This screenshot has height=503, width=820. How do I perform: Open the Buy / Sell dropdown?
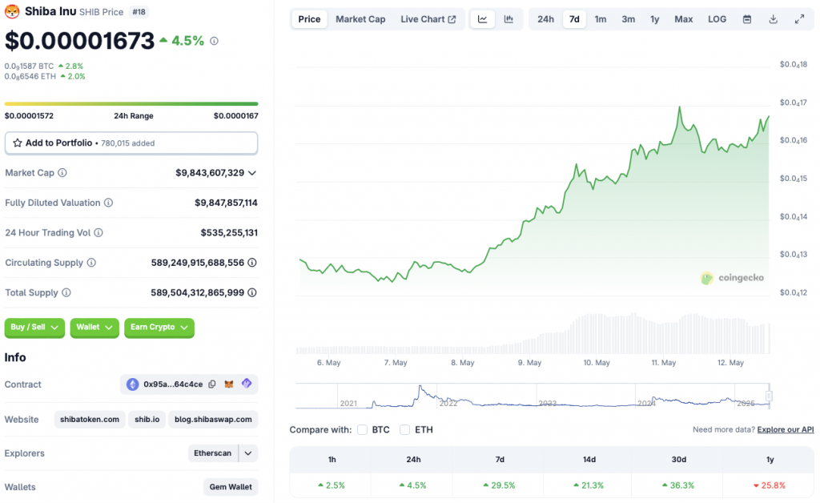coord(34,328)
